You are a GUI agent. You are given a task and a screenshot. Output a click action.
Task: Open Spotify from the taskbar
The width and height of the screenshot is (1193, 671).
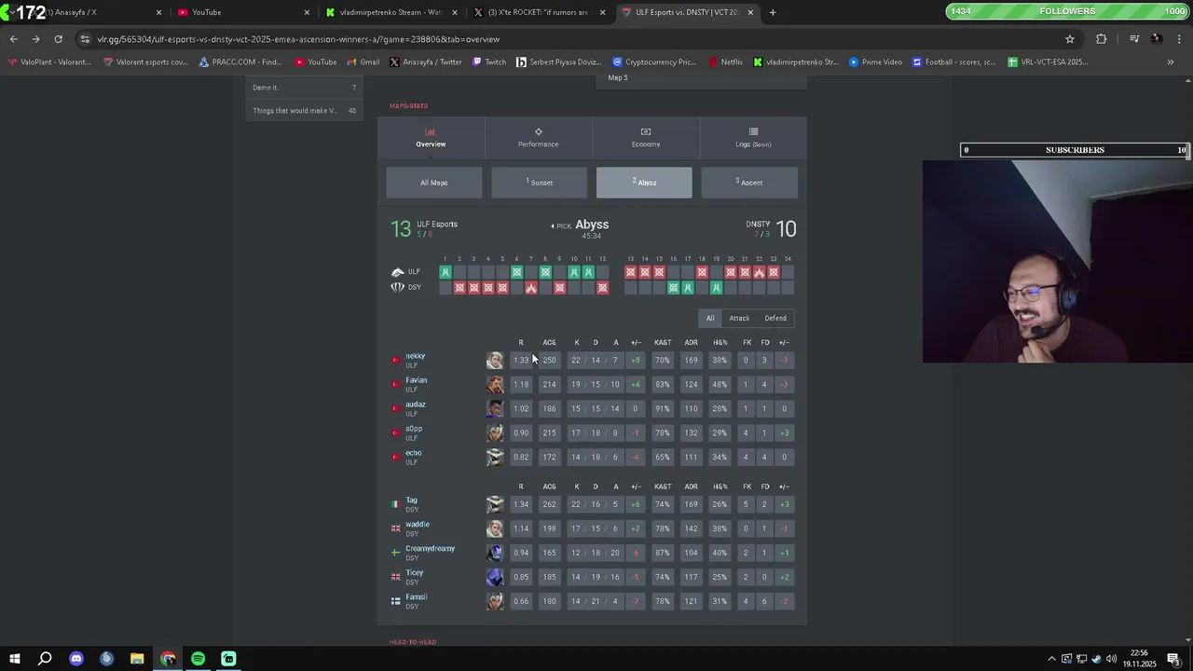[199, 659]
